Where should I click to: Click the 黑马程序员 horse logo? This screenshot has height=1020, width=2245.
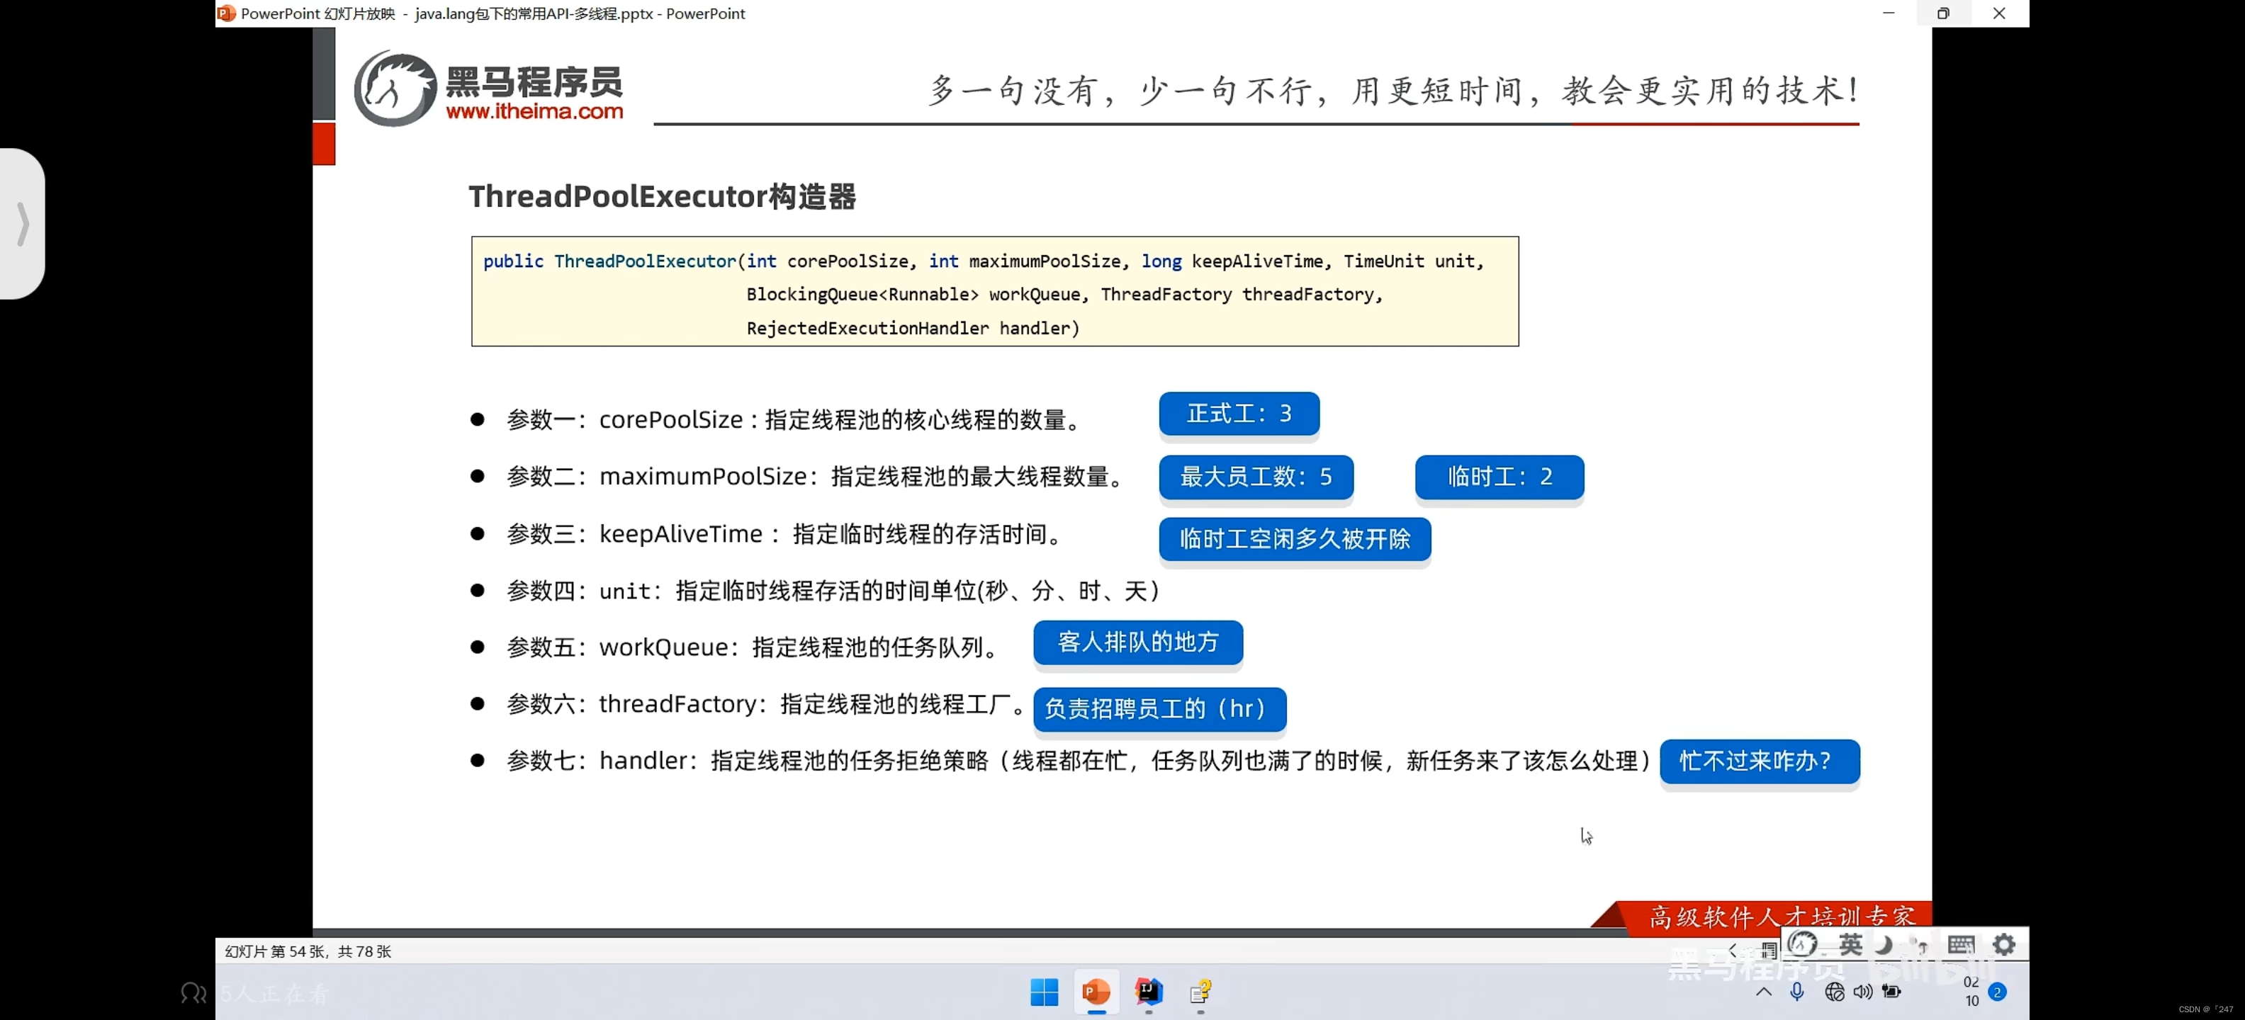395,88
